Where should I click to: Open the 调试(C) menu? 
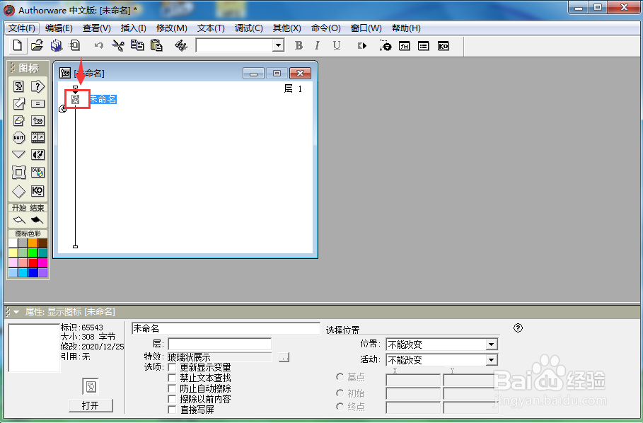coord(248,28)
